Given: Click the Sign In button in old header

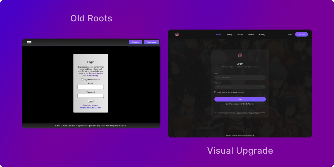Looking at the screenshot, I should 136,42.
